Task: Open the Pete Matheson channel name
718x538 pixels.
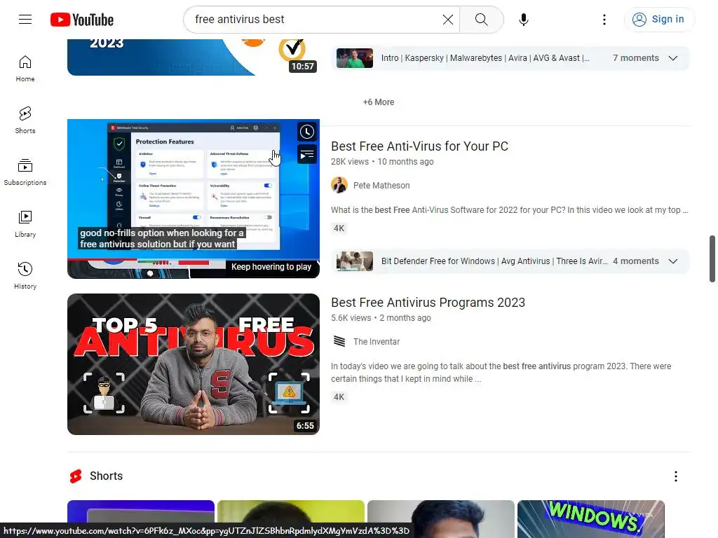Action: point(381,185)
